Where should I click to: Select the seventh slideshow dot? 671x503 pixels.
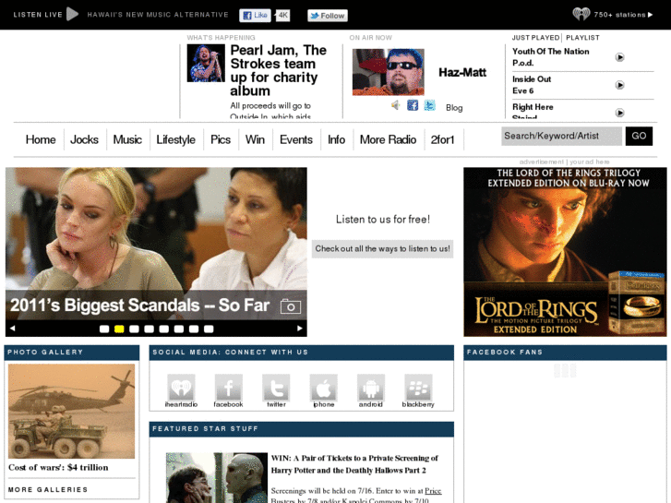coord(194,329)
